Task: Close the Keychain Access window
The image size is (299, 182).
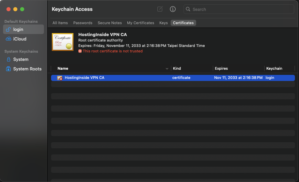Action: point(9,9)
